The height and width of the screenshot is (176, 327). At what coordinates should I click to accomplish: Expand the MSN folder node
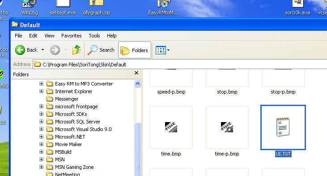[x=41, y=160]
